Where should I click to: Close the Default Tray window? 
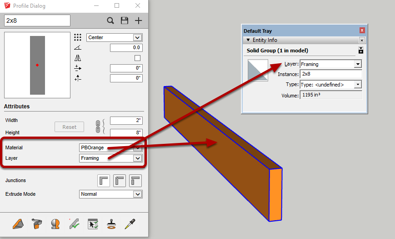(x=362, y=31)
